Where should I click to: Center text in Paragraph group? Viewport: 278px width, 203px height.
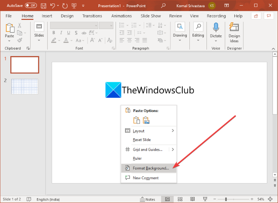pyautogui.click(x=129, y=40)
